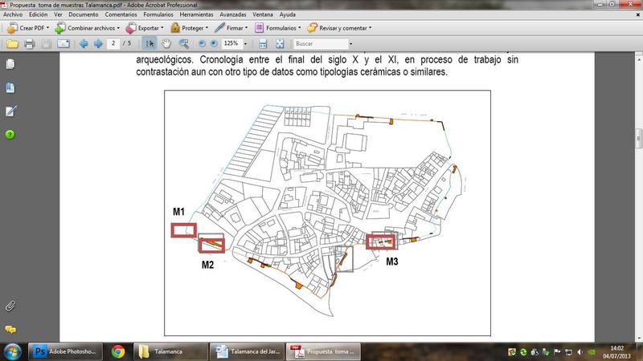Click the Formularios toolbar button
Viewport: 643px width, 361px height.
click(277, 28)
